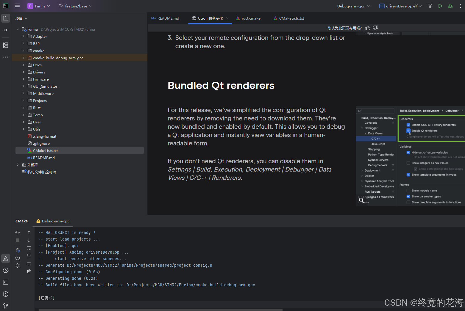Expand the Drivers folder
The width and height of the screenshot is (465, 311).
(24, 72)
